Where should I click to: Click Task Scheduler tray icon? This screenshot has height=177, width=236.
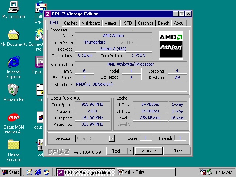pos(203,172)
